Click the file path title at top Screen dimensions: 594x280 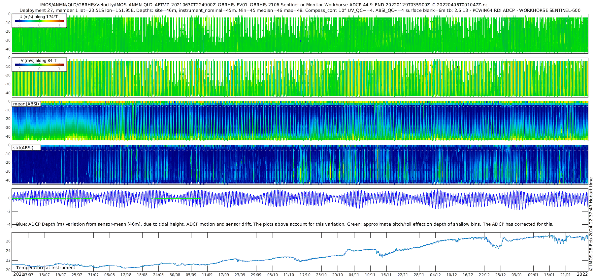[x=264, y=5]
